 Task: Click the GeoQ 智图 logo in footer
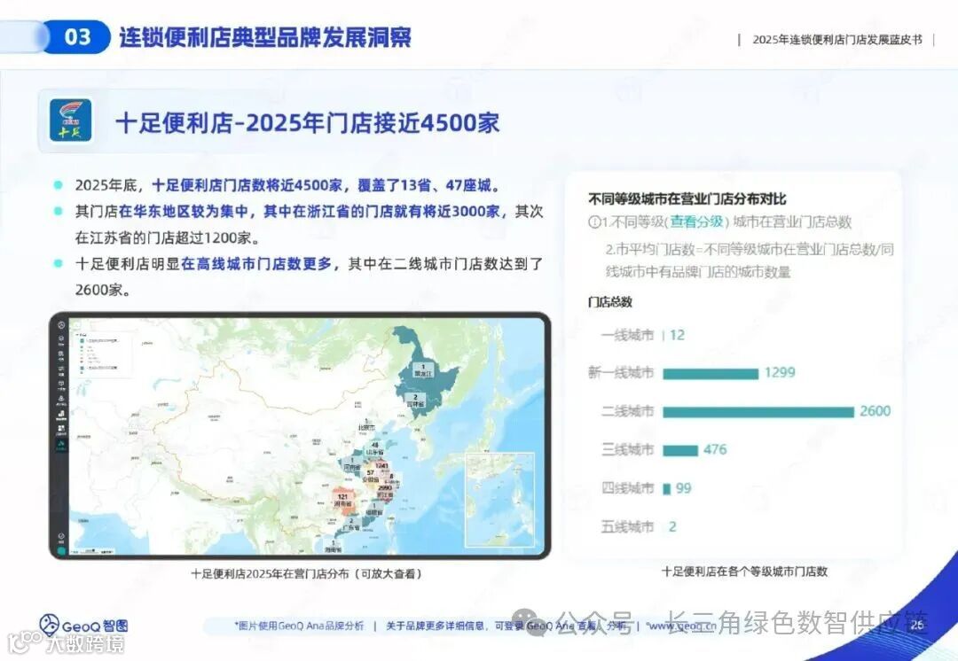click(83, 625)
